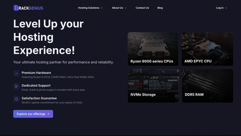241x136 pixels.
Task: Click the '99.95% uptime commitment' description
Action: (x=52, y=103)
